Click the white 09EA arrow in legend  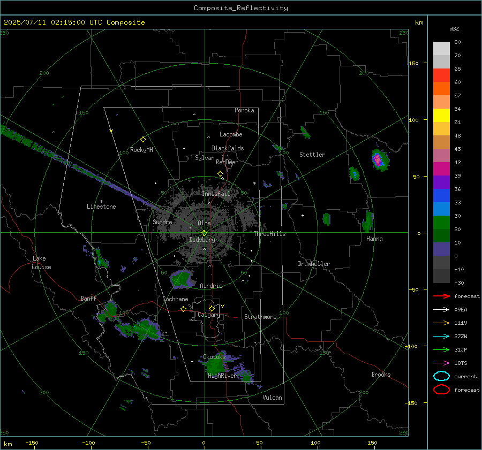(441, 309)
